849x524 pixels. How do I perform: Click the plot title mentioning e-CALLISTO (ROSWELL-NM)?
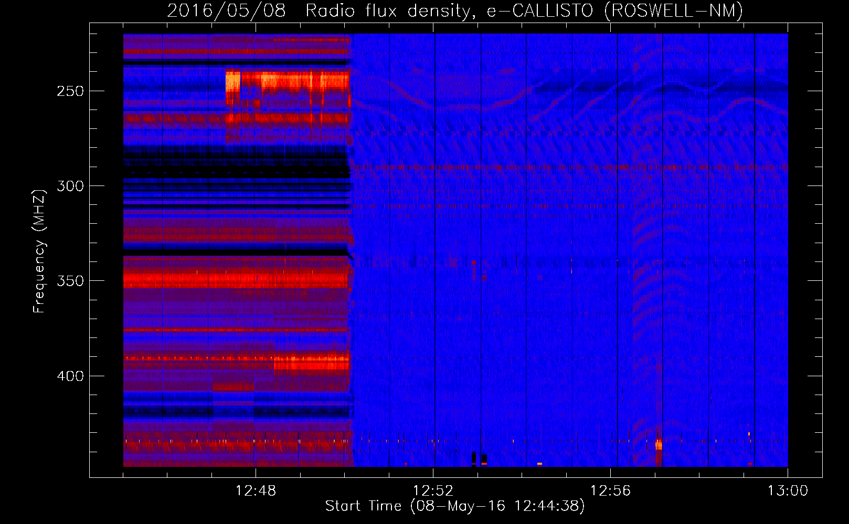click(x=455, y=10)
